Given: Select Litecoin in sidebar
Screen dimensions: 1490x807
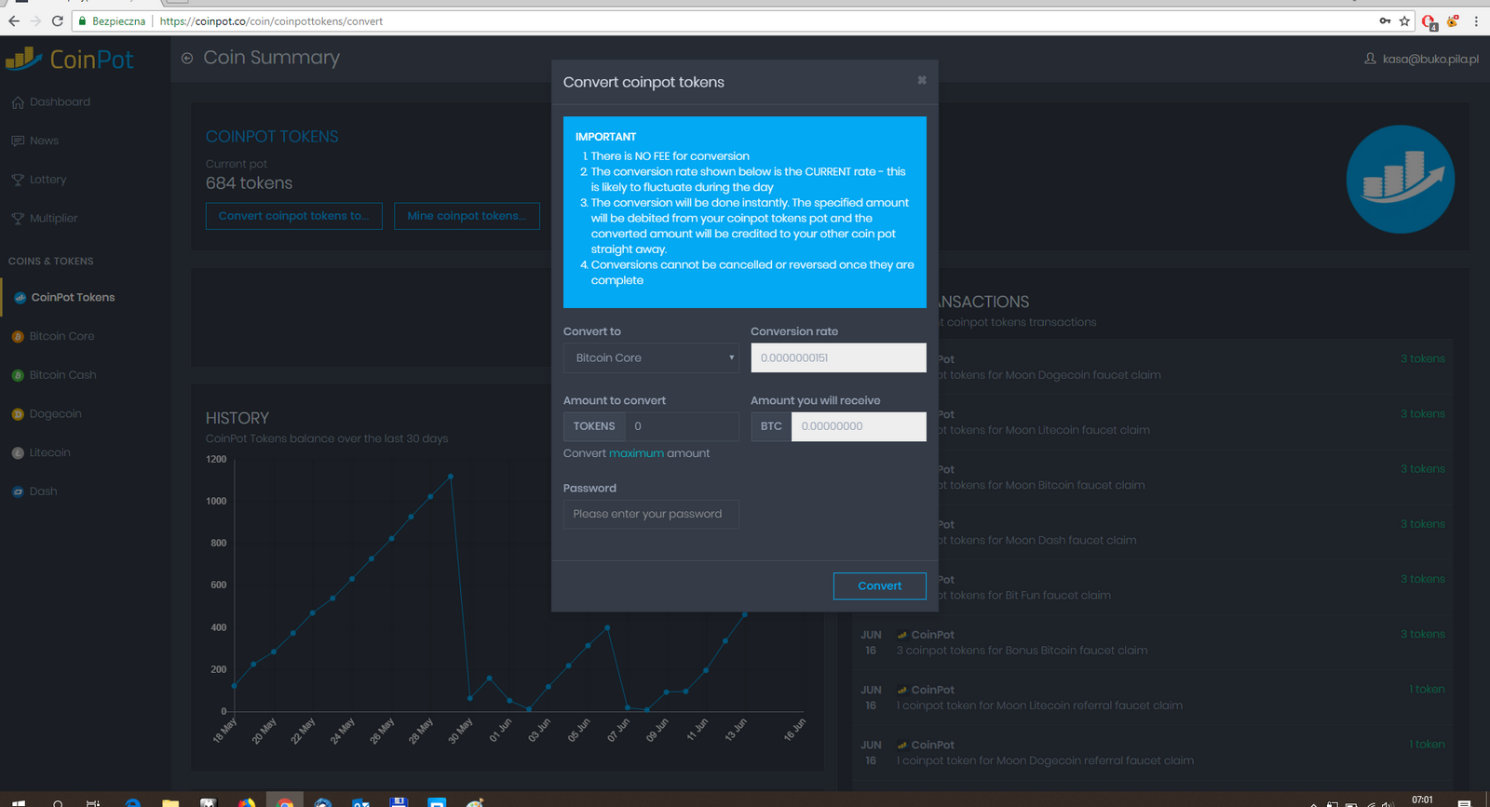Looking at the screenshot, I should [49, 452].
